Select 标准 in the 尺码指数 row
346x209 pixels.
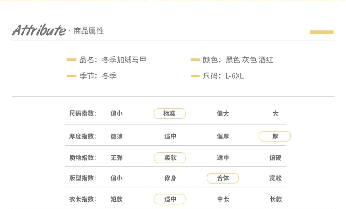169,114
